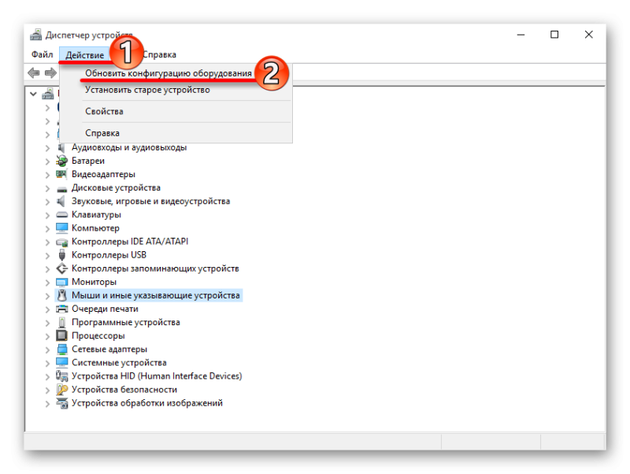Expand the Сетевые адаптеры category

47,350
